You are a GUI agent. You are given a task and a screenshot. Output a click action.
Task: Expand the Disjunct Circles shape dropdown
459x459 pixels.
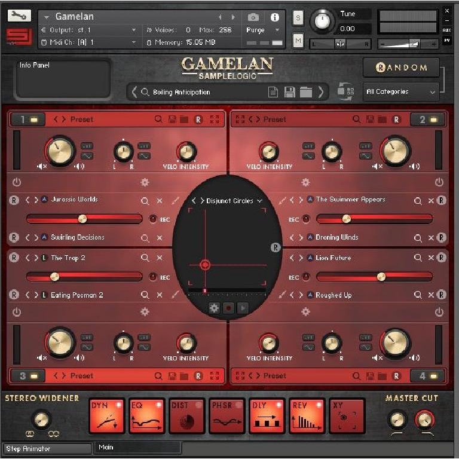[259, 201]
